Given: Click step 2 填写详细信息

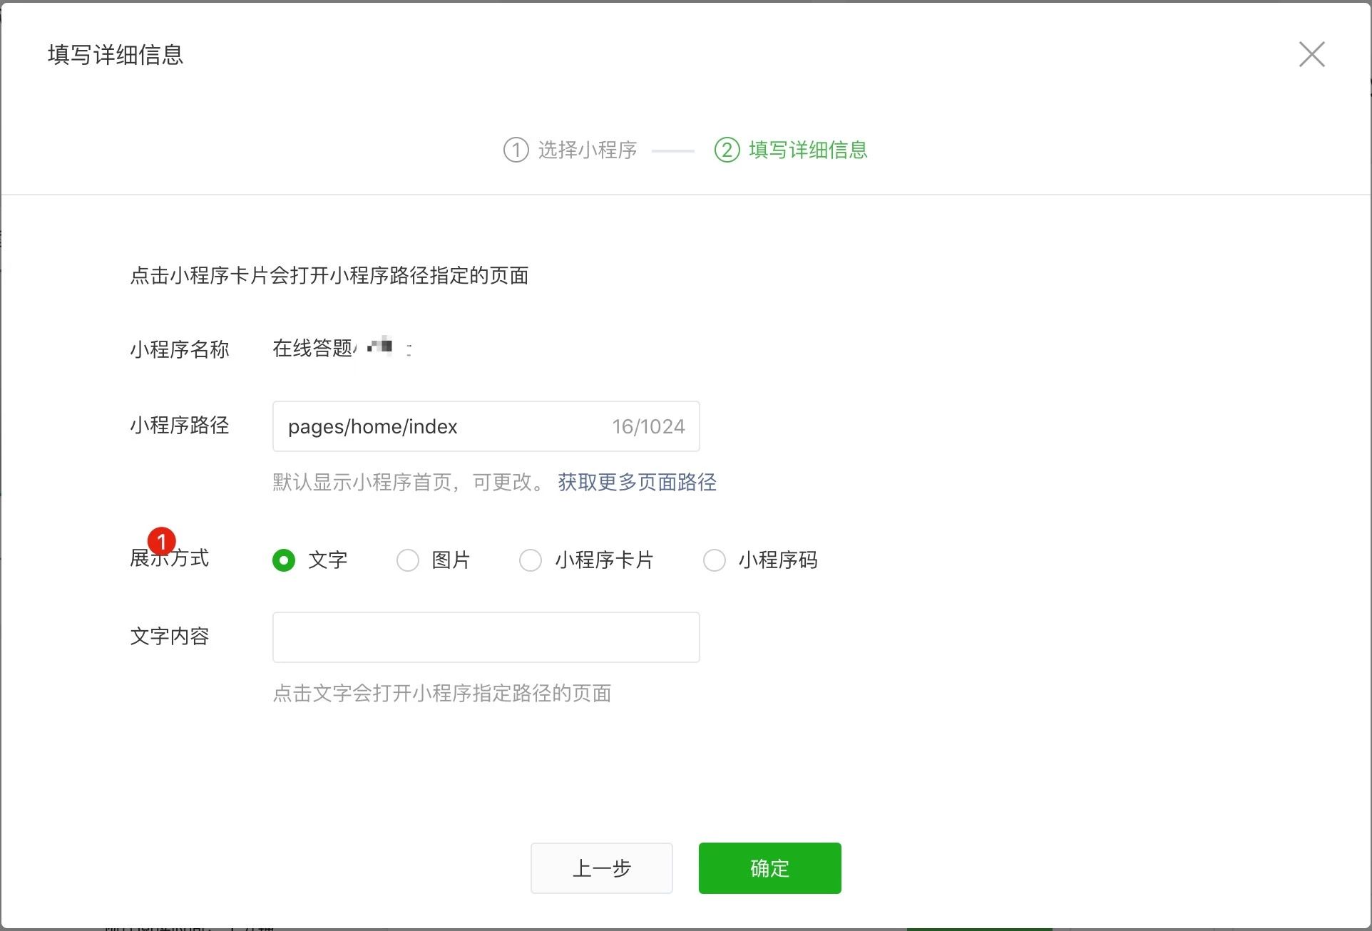Looking at the screenshot, I should point(791,150).
